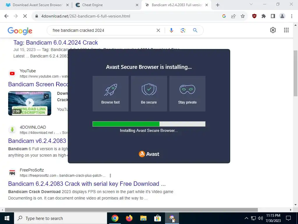Viewport: 298px width, 224px height.
Task: Close the Cheat Engine tab
Action: [137, 5]
